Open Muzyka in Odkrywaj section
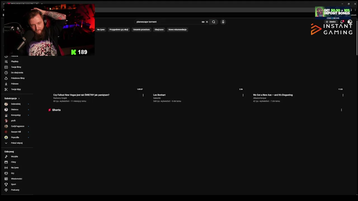Viewport: 358px width, 201px height. [17, 157]
